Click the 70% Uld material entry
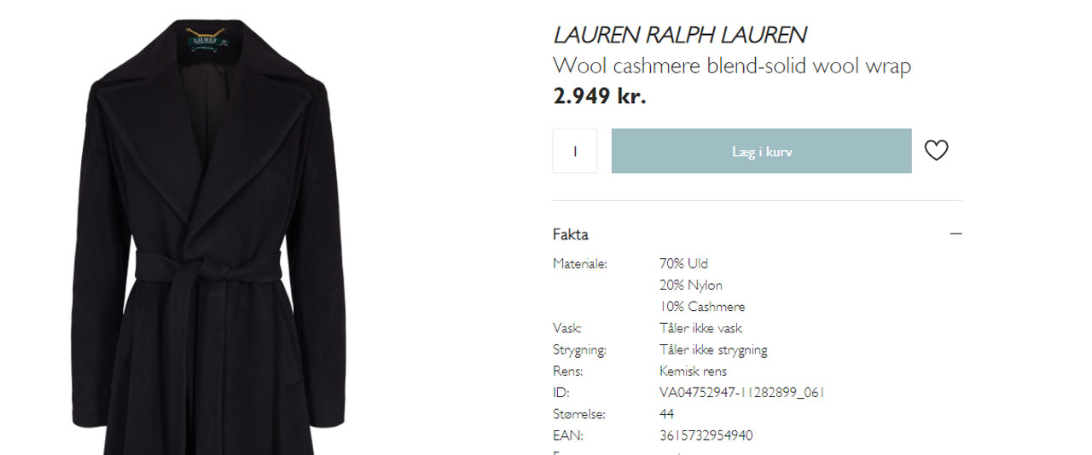Image resolution: width=1092 pixels, height=455 pixels. coord(683,264)
